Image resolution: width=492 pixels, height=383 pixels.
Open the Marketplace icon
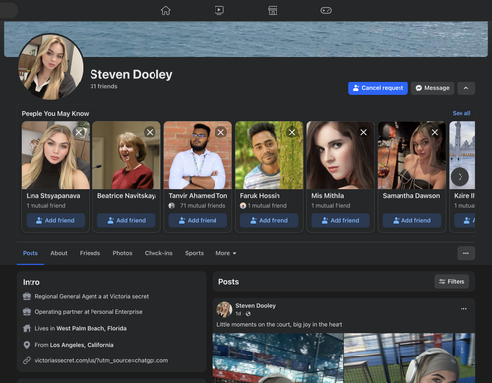click(273, 10)
